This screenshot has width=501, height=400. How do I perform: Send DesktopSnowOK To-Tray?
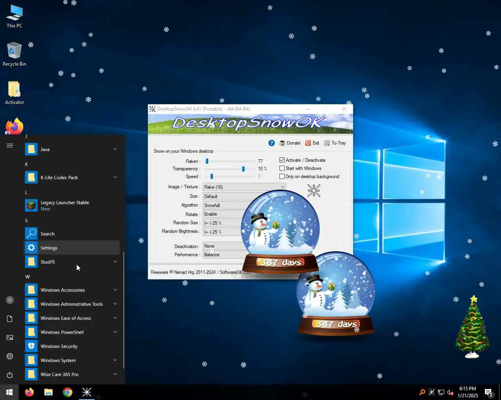pyautogui.click(x=335, y=143)
